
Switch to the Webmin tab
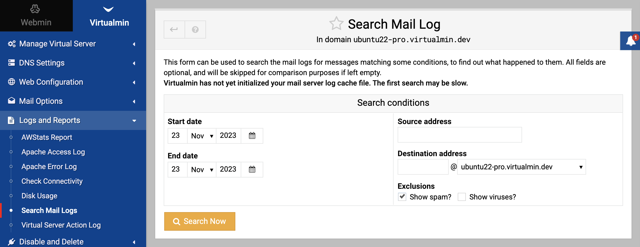36,16
